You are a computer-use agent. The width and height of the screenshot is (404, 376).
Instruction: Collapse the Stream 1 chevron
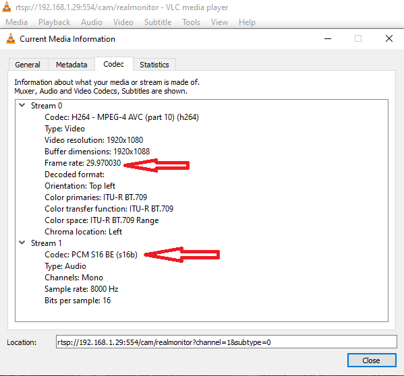tap(22, 243)
